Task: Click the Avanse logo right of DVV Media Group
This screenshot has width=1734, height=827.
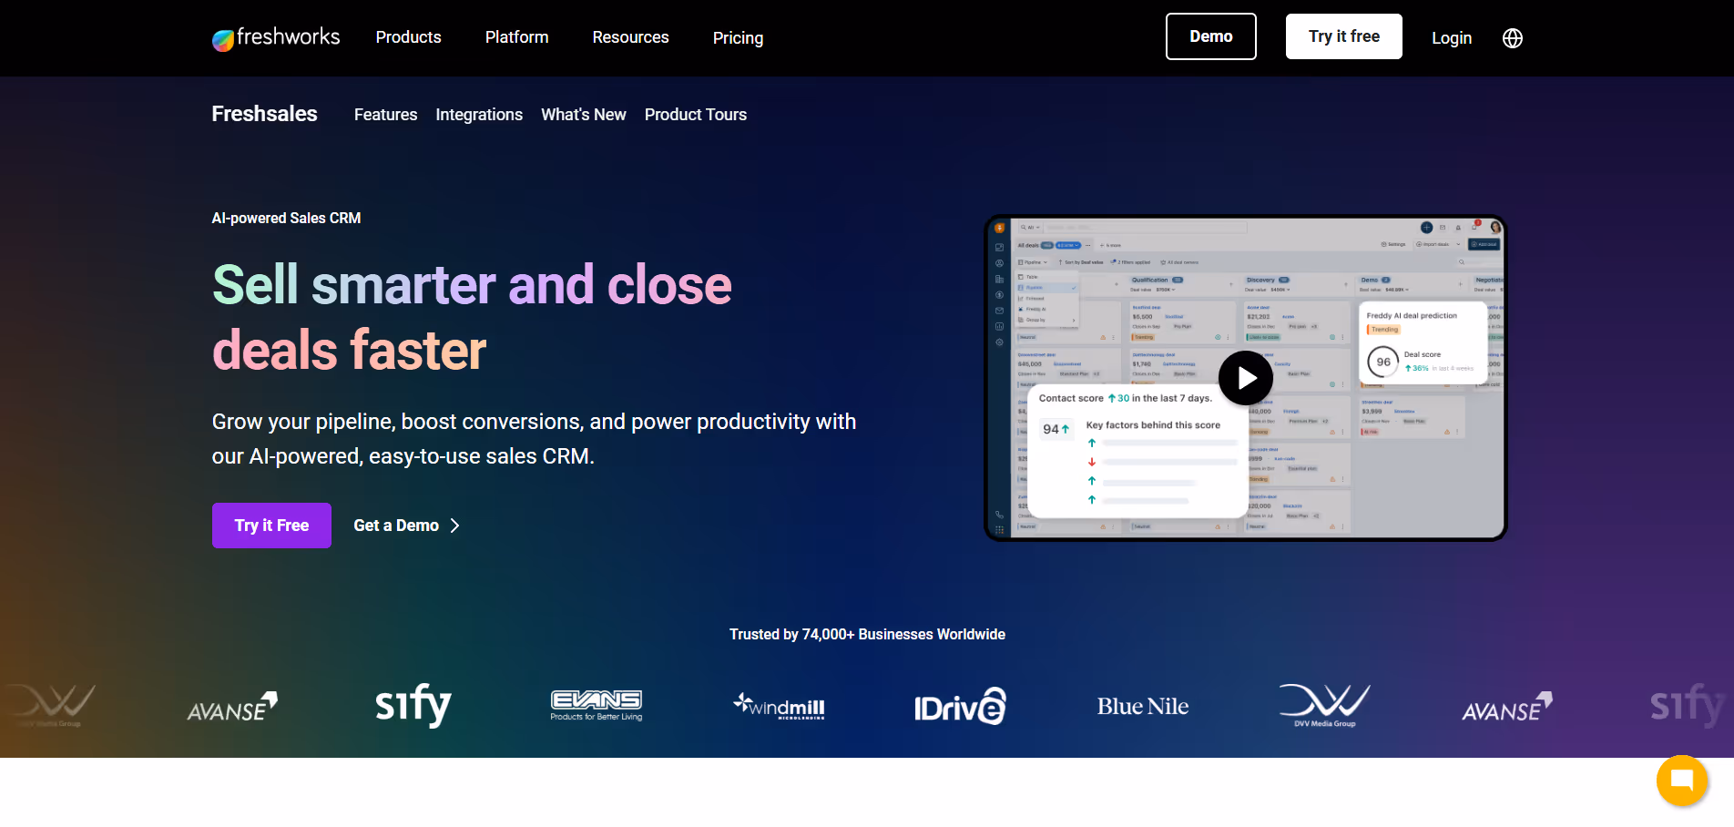Action: [x=1507, y=707]
